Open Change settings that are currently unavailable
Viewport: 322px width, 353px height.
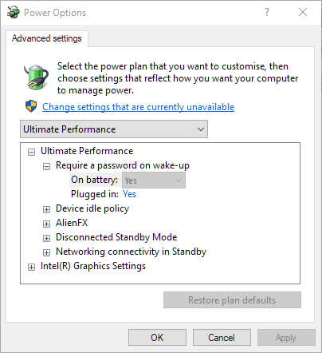138,107
